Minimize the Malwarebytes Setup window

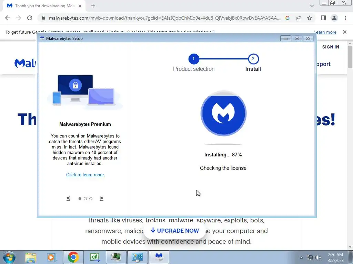pyautogui.click(x=285, y=38)
